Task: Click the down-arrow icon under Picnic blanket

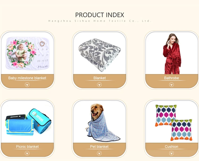Action: point(27,153)
